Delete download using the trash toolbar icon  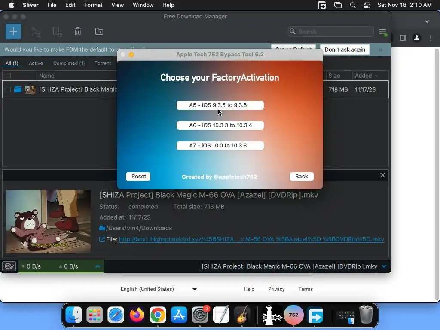78,31
